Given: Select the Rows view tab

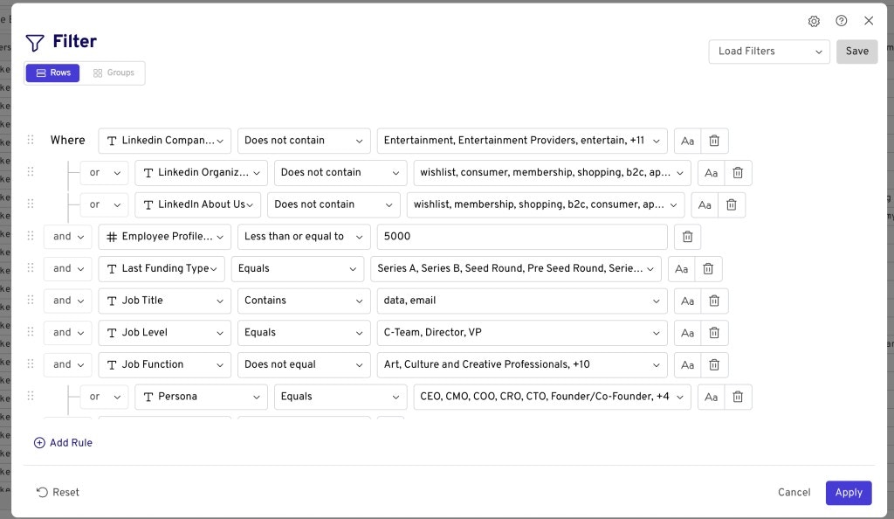Looking at the screenshot, I should [x=52, y=73].
